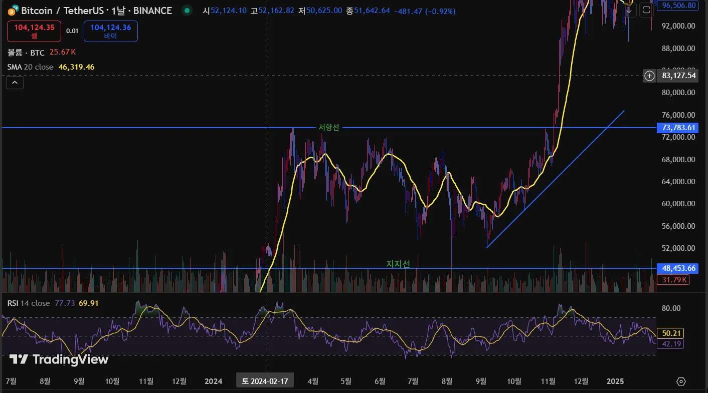
Task: Click the 2025 year marker on the time axis
Action: pos(615,381)
